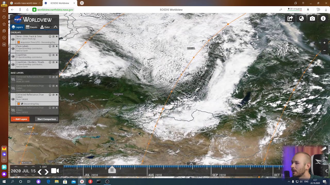Open options for Terra Orbit Track layer

[53, 36]
